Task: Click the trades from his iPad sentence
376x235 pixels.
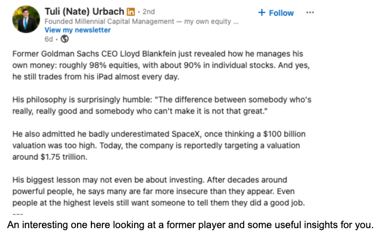Action: pyautogui.click(x=96, y=77)
